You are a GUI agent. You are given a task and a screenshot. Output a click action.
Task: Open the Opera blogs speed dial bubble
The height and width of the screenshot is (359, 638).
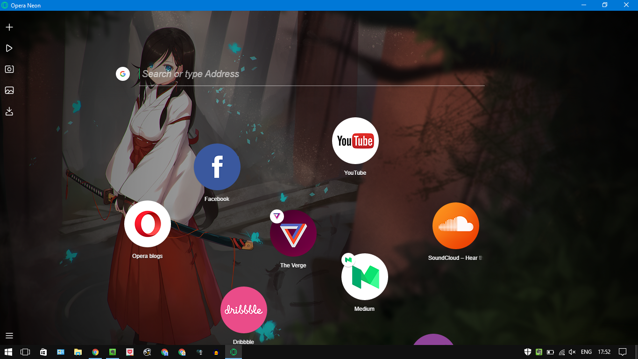pos(148,224)
